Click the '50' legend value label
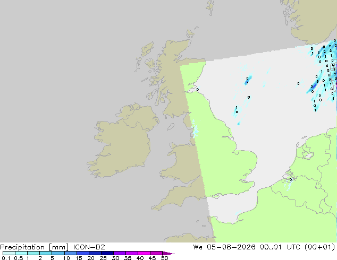The width and height of the screenshot is (337, 260). tap(164, 258)
